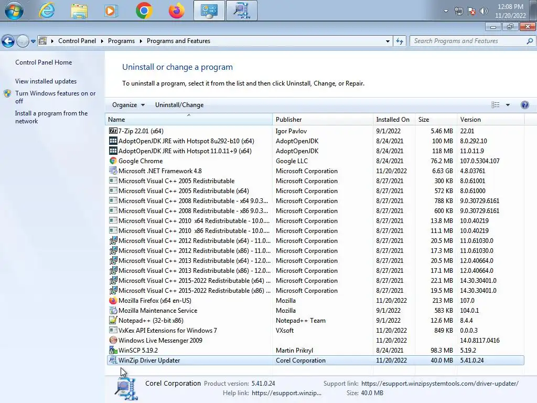This screenshot has width=537, height=403.
Task: Select Windows Live Messenger 2009 icon
Action: click(x=113, y=340)
